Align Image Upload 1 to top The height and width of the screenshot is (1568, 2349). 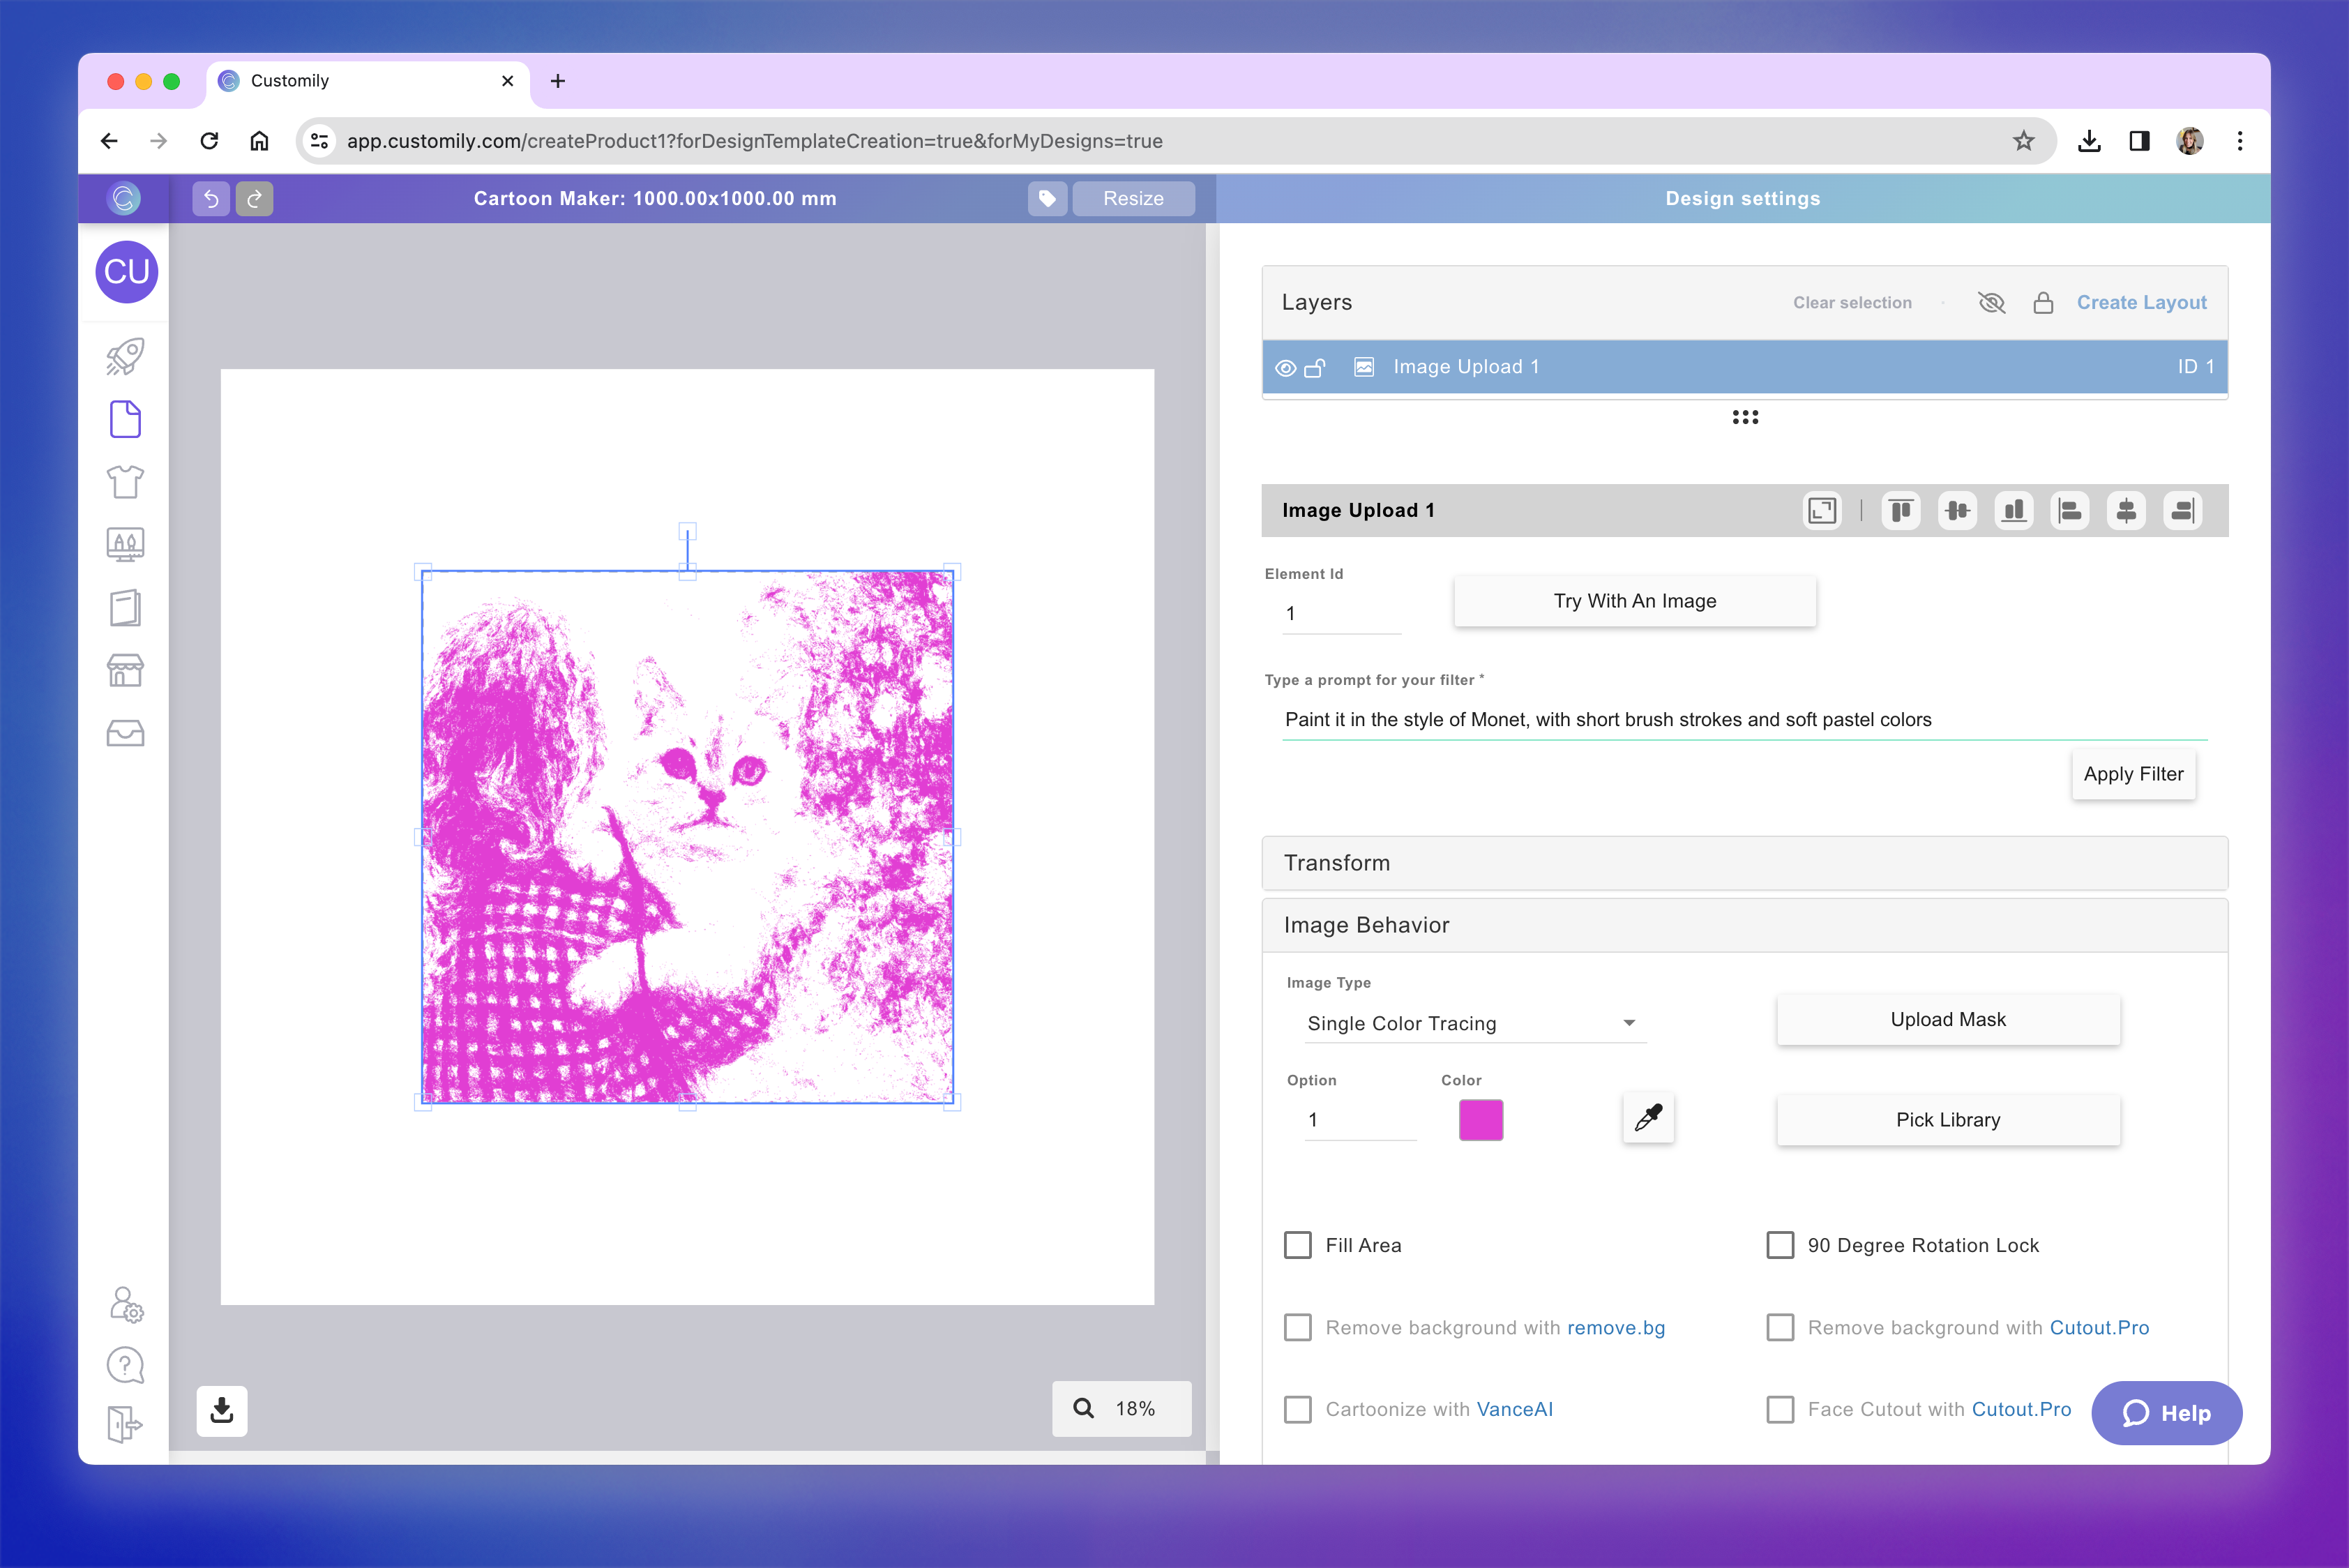click(x=1901, y=511)
